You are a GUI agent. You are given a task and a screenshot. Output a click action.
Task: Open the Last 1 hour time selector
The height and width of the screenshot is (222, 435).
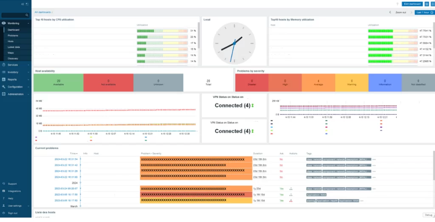tap(424, 12)
